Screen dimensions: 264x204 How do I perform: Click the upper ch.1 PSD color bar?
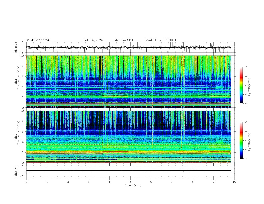(x=241, y=85)
